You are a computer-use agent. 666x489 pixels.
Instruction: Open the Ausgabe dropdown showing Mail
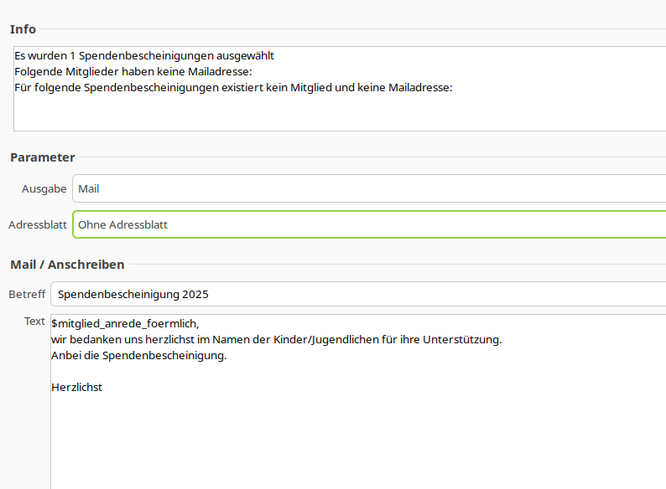(x=369, y=188)
